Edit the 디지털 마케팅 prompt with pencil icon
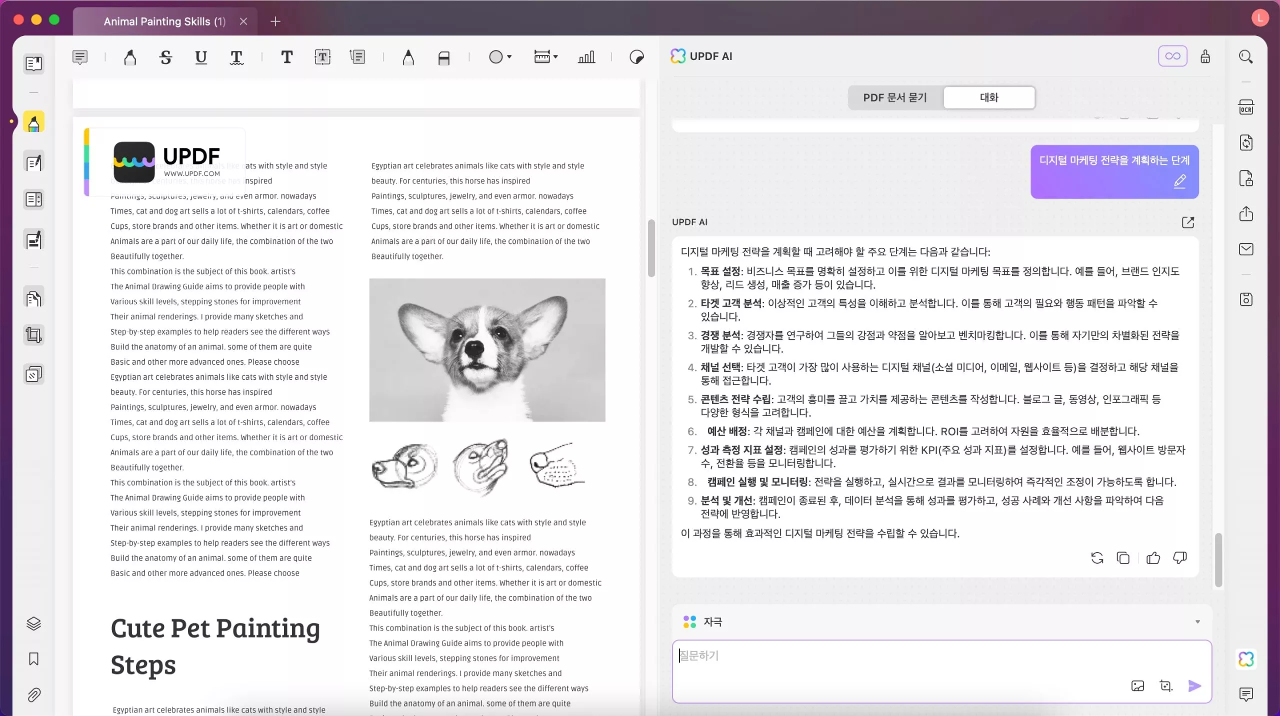 click(x=1179, y=181)
